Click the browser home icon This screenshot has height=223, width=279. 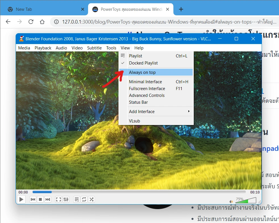click(x=42, y=22)
